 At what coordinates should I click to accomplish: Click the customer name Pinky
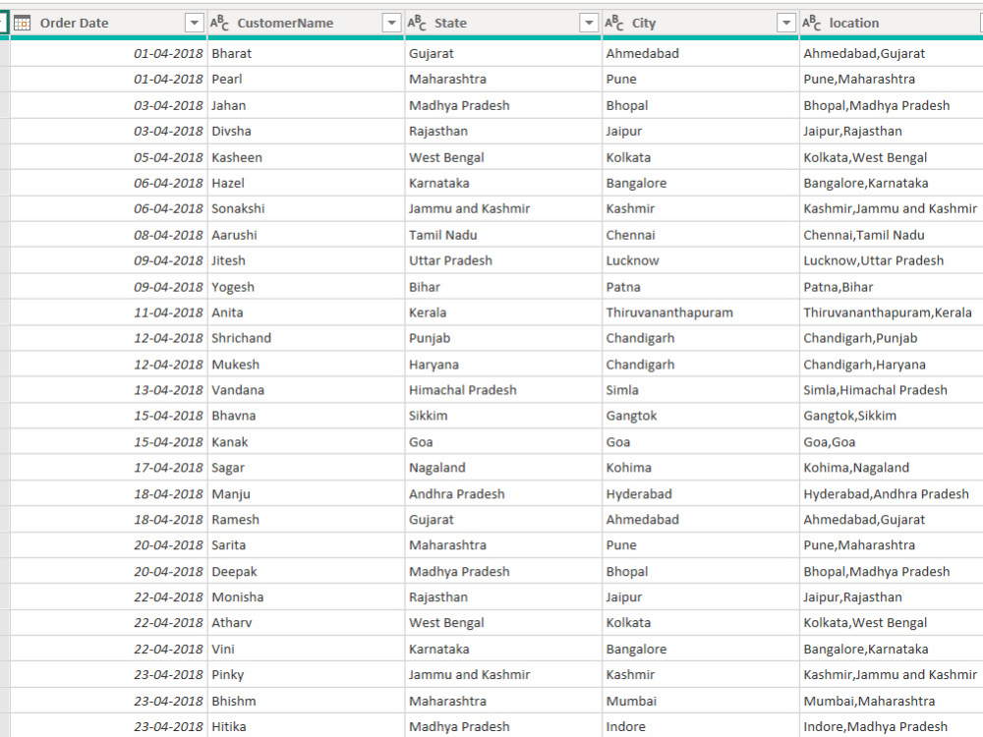pyautogui.click(x=228, y=675)
